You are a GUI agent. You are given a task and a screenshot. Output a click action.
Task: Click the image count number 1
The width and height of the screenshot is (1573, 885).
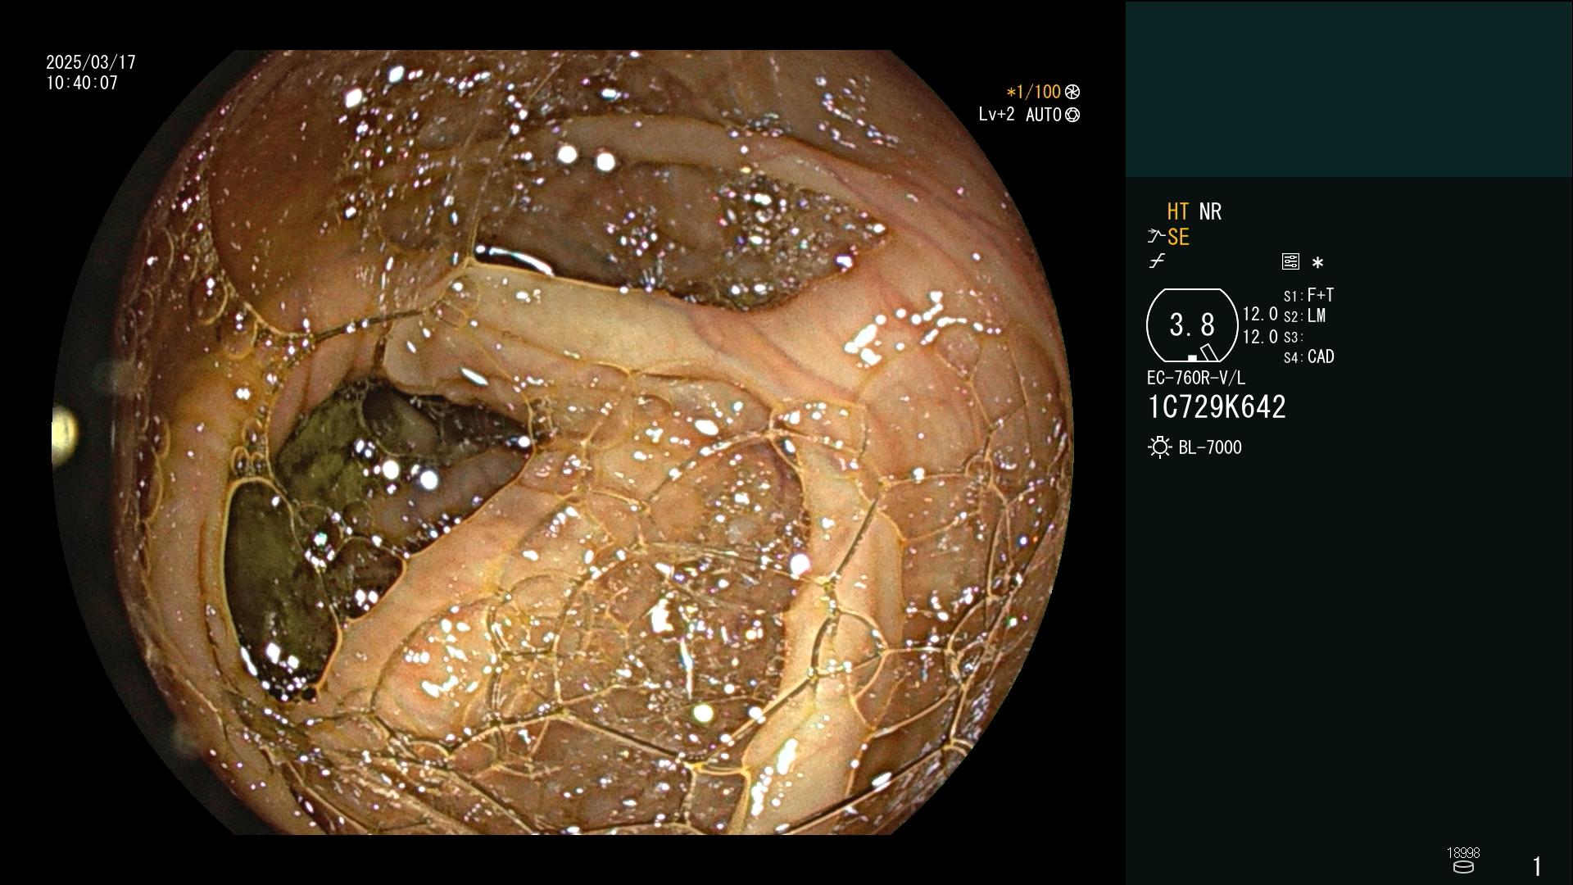(x=1537, y=866)
